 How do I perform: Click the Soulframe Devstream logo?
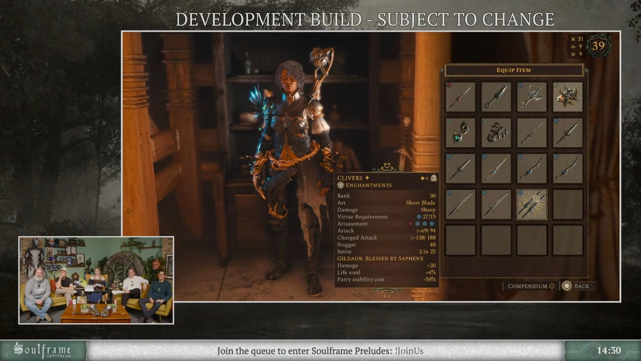pyautogui.click(x=43, y=350)
